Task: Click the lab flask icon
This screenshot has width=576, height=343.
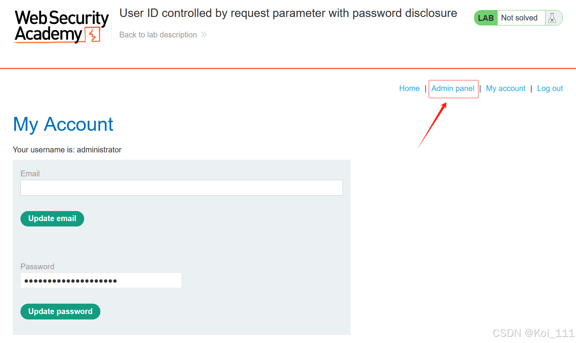Action: click(552, 18)
